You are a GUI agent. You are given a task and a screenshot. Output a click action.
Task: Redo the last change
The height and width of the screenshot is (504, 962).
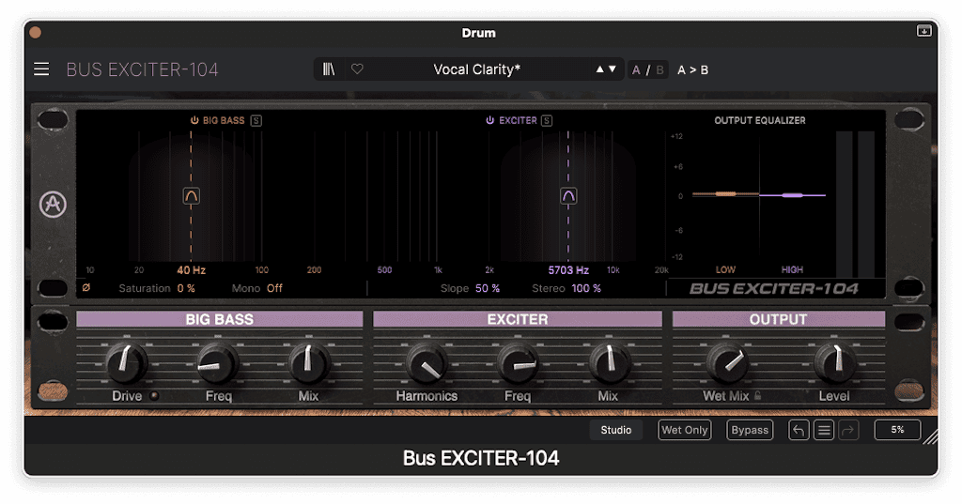[849, 431]
